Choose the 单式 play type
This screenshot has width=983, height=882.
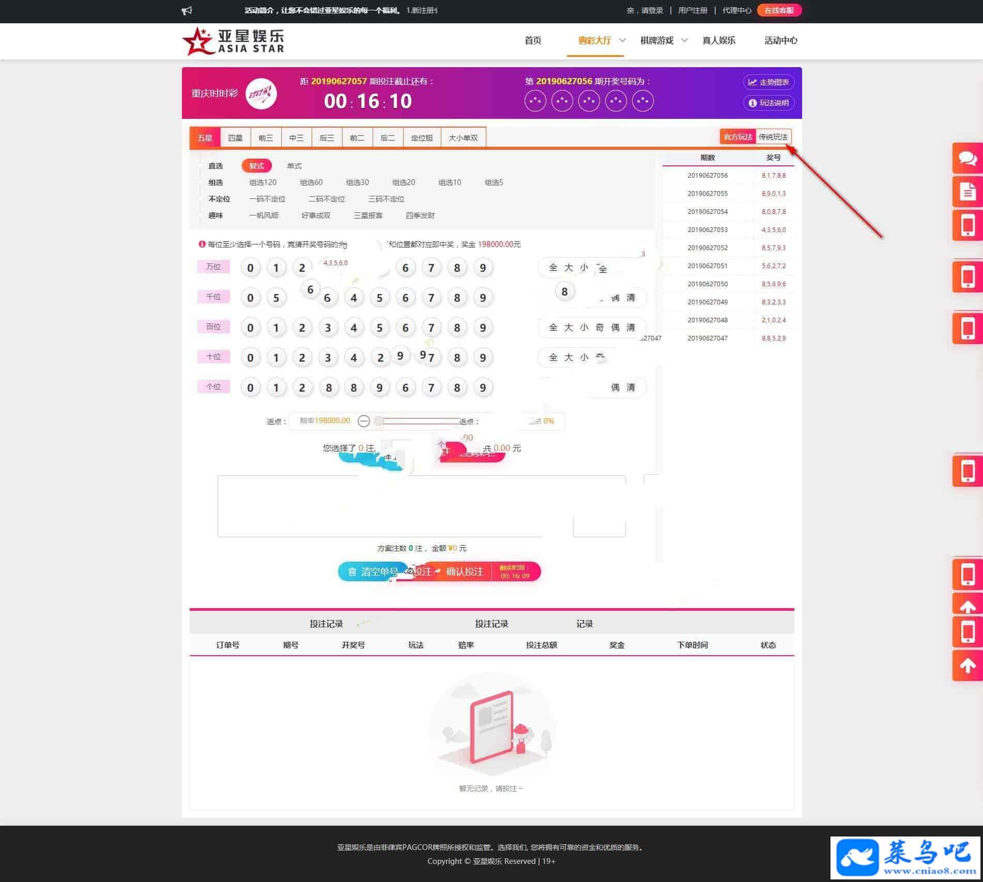294,166
